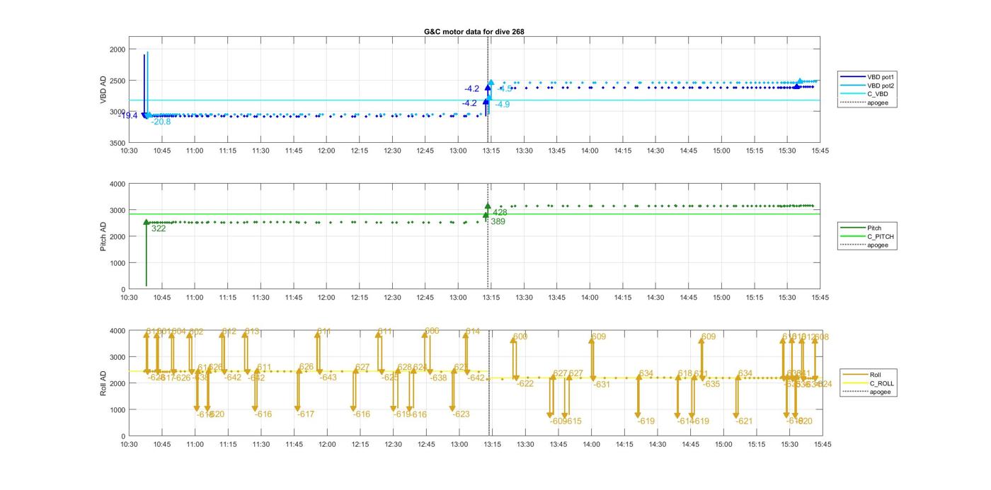Click the "606" roll data label
Screen dimensions: 991x490
(432, 331)
